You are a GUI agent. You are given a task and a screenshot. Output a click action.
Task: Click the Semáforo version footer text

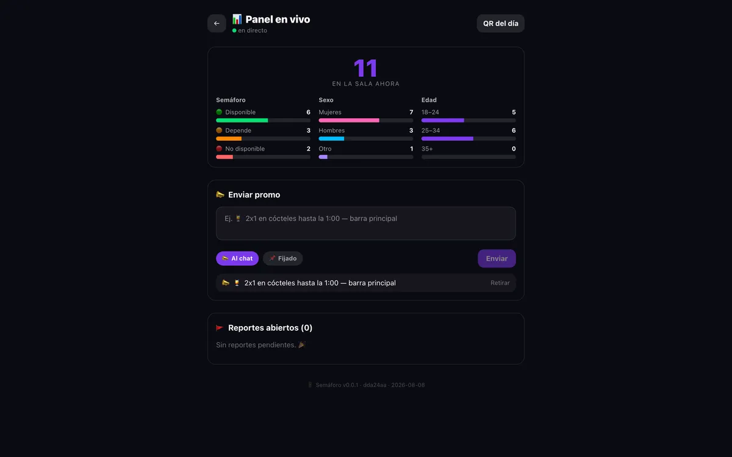point(366,385)
